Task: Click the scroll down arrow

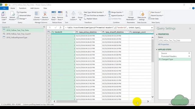Action: [x=152, y=97]
